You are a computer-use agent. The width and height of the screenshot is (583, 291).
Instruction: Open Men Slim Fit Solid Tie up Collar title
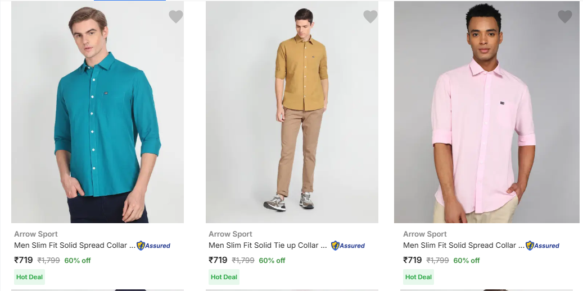pyautogui.click(x=268, y=245)
